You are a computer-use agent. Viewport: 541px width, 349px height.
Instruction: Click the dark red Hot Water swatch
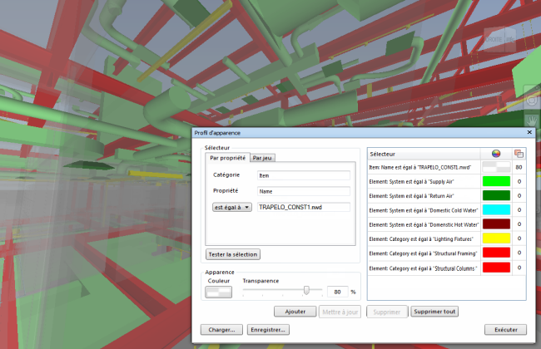496,224
